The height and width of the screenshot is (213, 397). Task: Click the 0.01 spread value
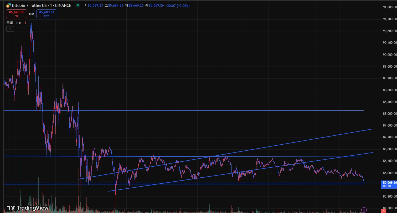coord(32,14)
